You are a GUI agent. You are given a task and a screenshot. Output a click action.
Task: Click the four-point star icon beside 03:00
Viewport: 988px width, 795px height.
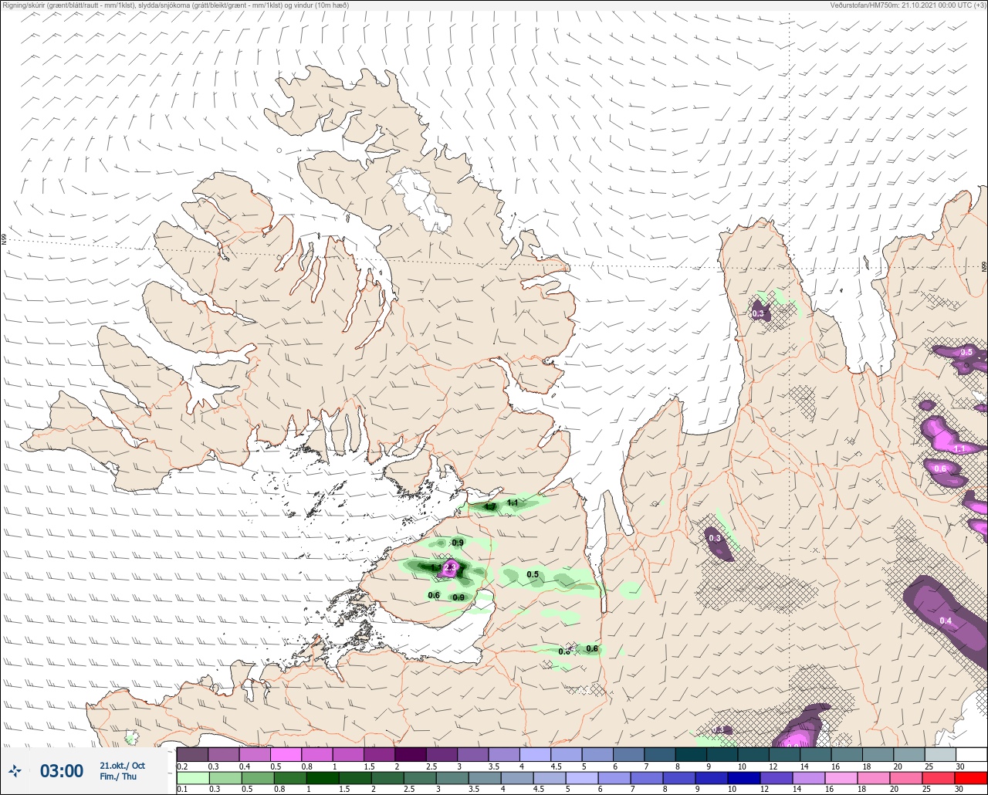[x=15, y=770]
